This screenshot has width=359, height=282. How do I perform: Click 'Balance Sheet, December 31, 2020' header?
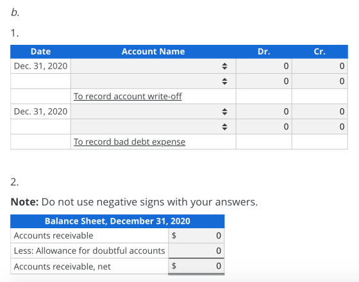(117, 221)
